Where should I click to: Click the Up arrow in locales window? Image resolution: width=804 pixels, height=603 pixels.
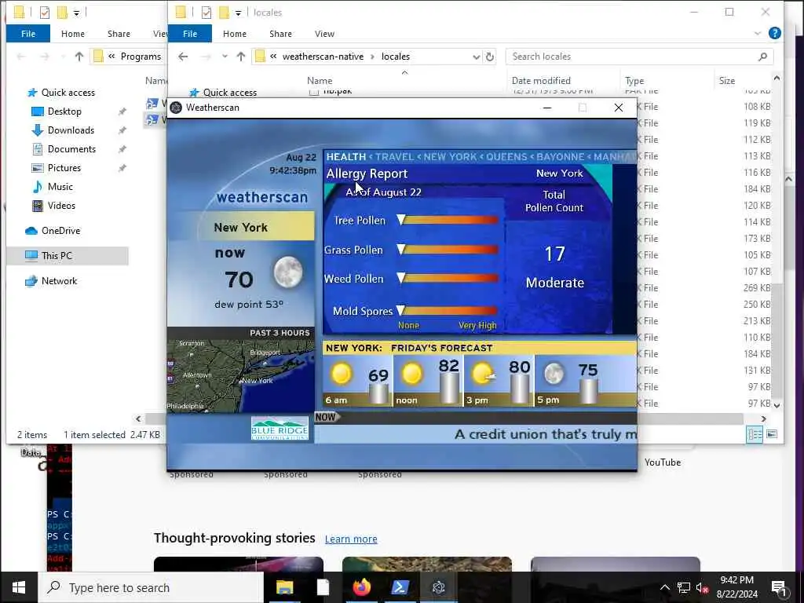point(241,57)
